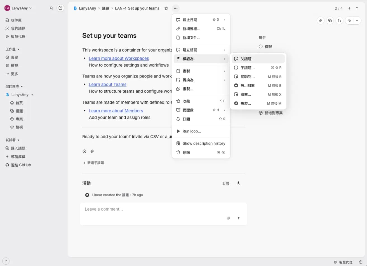Copy issue link using the link icon

pos(321,20)
